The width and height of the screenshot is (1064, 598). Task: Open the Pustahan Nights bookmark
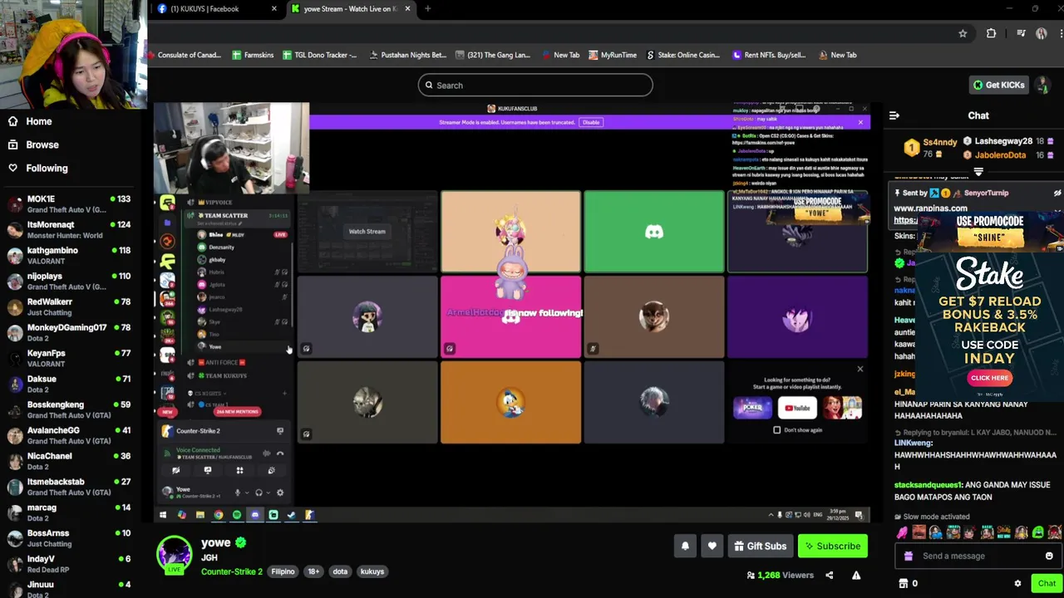click(407, 55)
